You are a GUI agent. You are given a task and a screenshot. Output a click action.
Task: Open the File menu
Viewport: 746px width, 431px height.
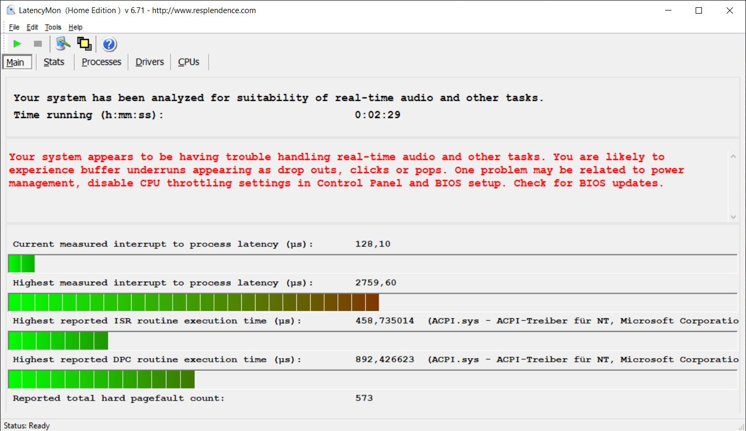(14, 27)
